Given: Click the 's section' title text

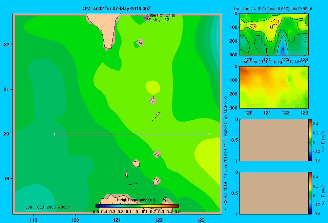Looking at the screenshot, I should coord(274,62).
